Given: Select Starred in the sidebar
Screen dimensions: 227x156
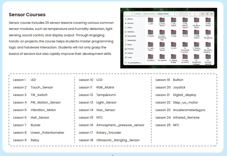Looking at the screenshot, I should coord(130,23).
